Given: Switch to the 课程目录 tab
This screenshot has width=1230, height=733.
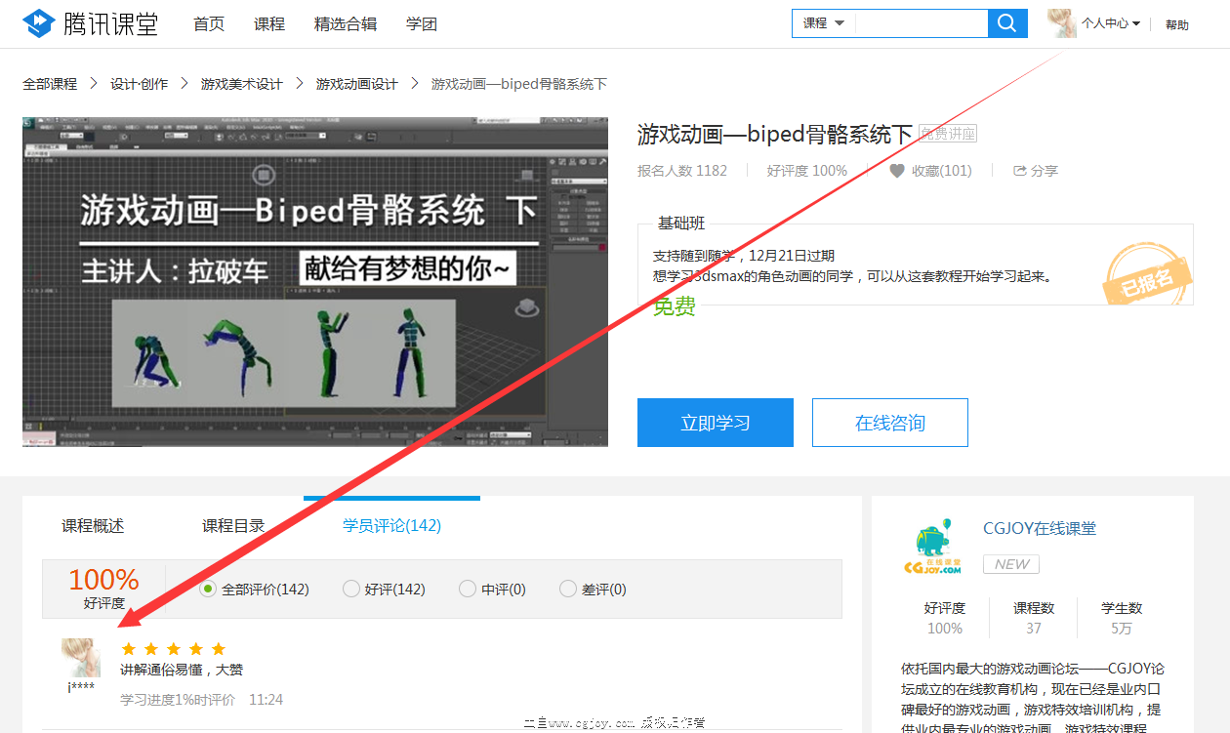Looking at the screenshot, I should (231, 525).
